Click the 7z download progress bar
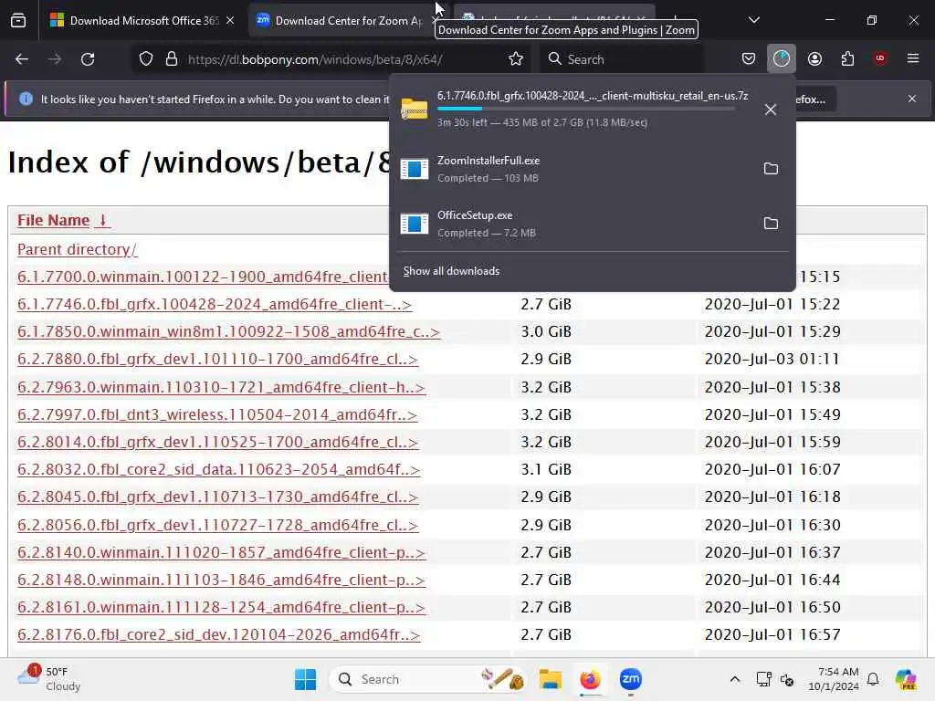The height and width of the screenshot is (701, 935). tap(586, 109)
